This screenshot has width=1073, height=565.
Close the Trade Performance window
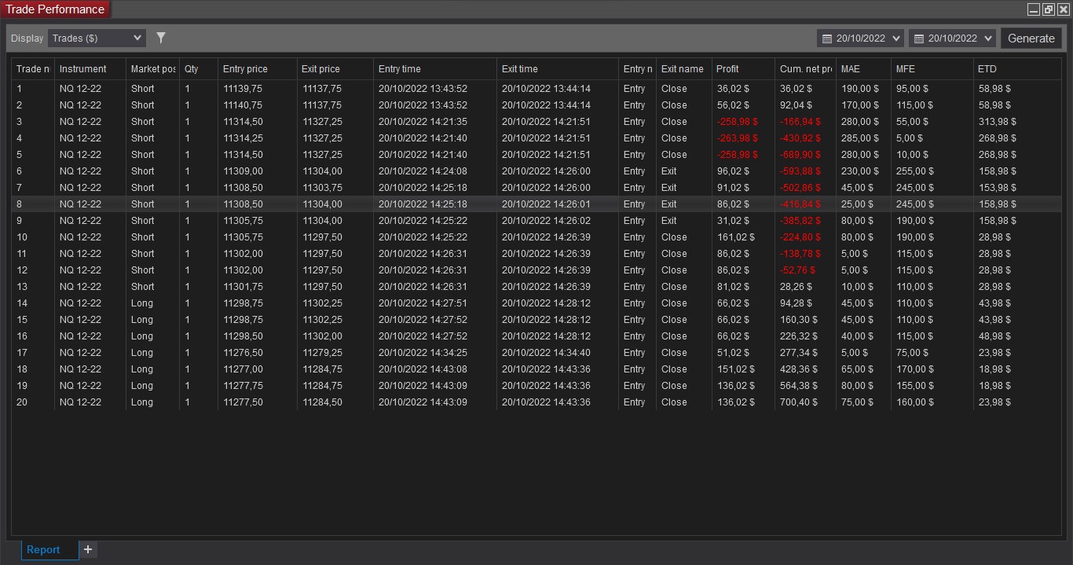pyautogui.click(x=1062, y=10)
